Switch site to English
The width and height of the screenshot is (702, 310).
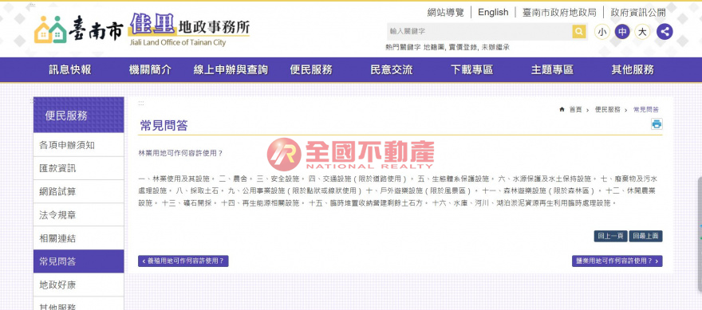(x=493, y=12)
